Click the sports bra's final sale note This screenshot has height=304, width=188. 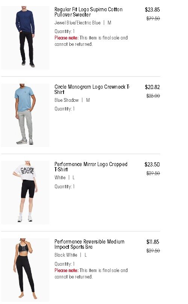[x=91, y=273]
